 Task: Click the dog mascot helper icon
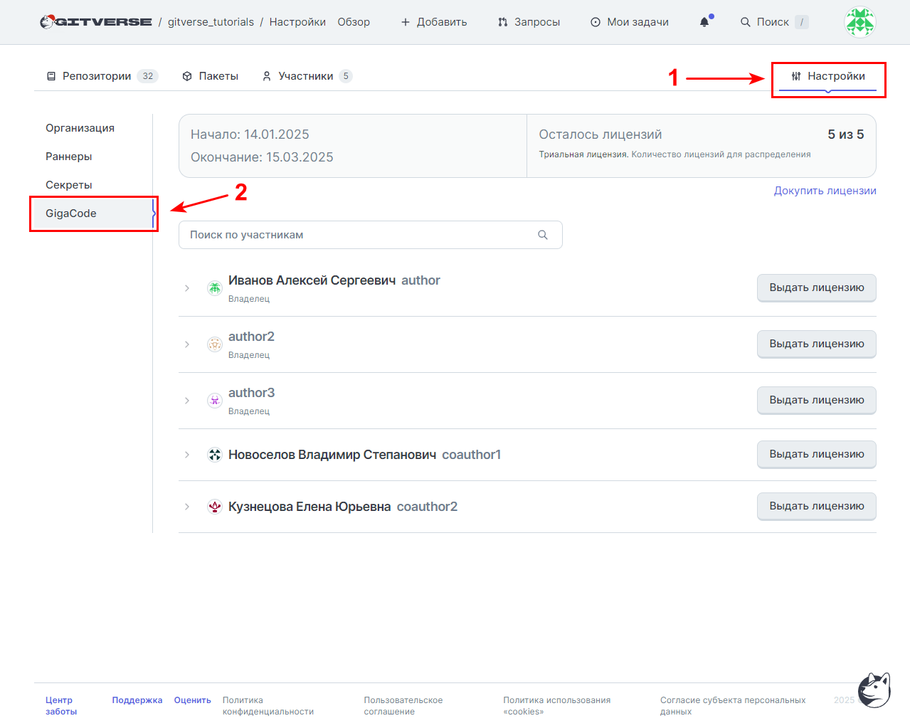point(874,690)
